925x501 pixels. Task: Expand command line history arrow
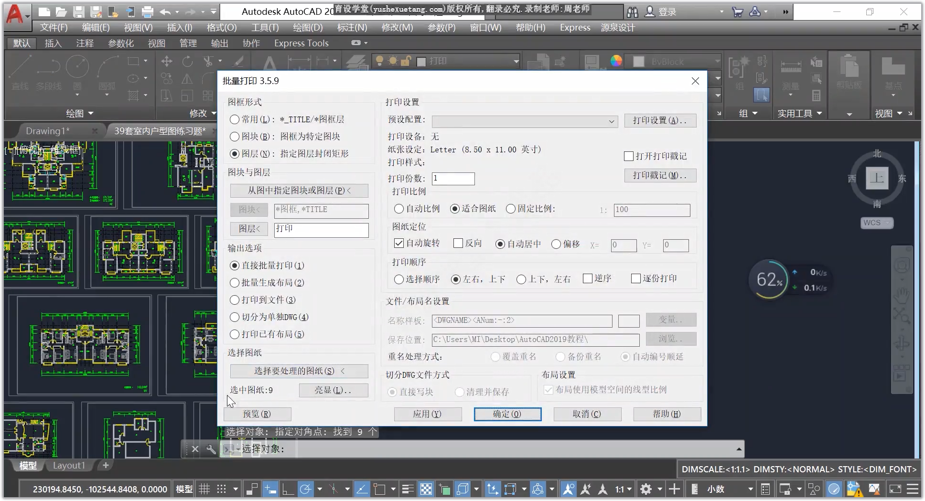click(x=739, y=449)
